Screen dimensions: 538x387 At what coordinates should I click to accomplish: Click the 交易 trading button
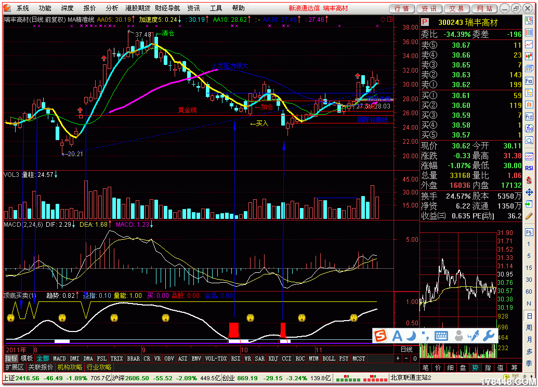(457, 9)
